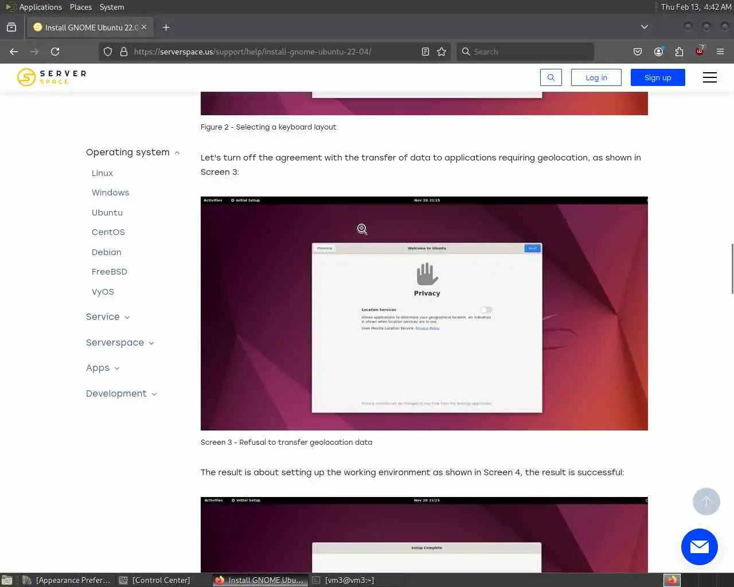Click the Sign up button
The image size is (734, 587).
pyautogui.click(x=658, y=77)
